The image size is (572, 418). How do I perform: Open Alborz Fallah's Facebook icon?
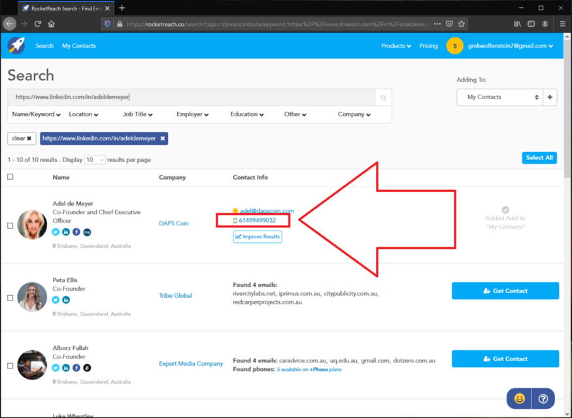(x=76, y=368)
